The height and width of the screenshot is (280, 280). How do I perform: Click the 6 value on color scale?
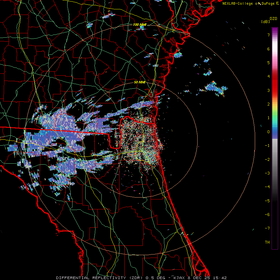coord(268,49)
